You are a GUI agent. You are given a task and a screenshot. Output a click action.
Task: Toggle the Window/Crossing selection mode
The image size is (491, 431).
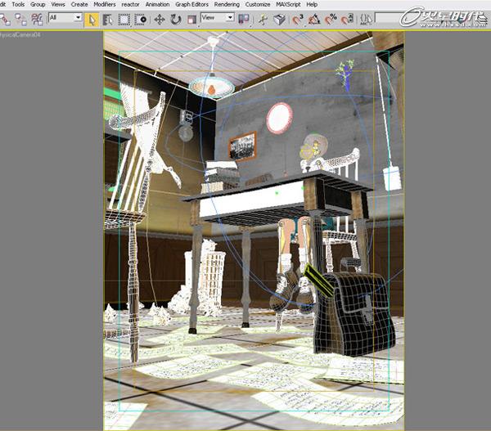(x=141, y=20)
